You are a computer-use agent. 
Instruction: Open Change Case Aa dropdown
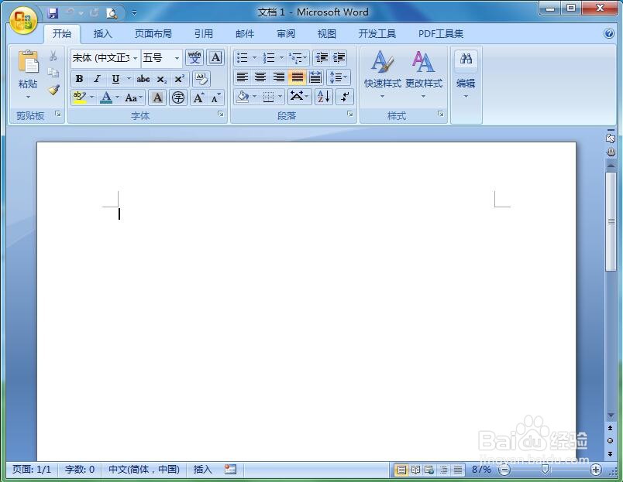(133, 97)
